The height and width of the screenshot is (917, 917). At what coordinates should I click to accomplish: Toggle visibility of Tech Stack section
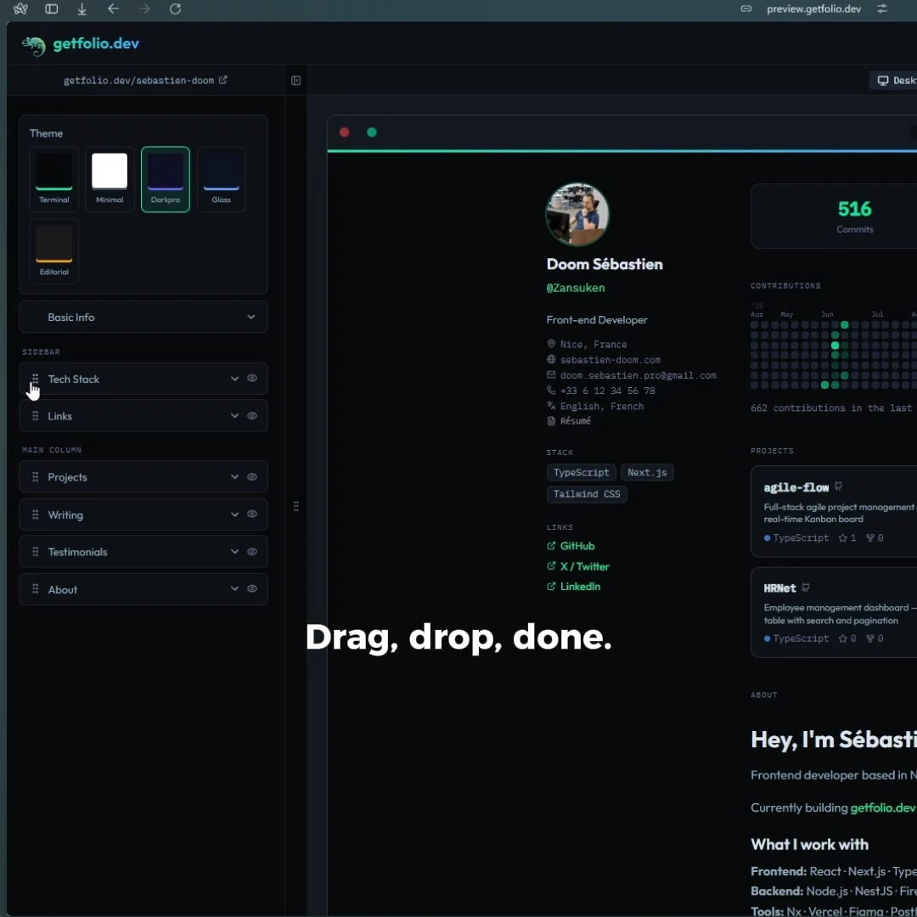click(252, 379)
